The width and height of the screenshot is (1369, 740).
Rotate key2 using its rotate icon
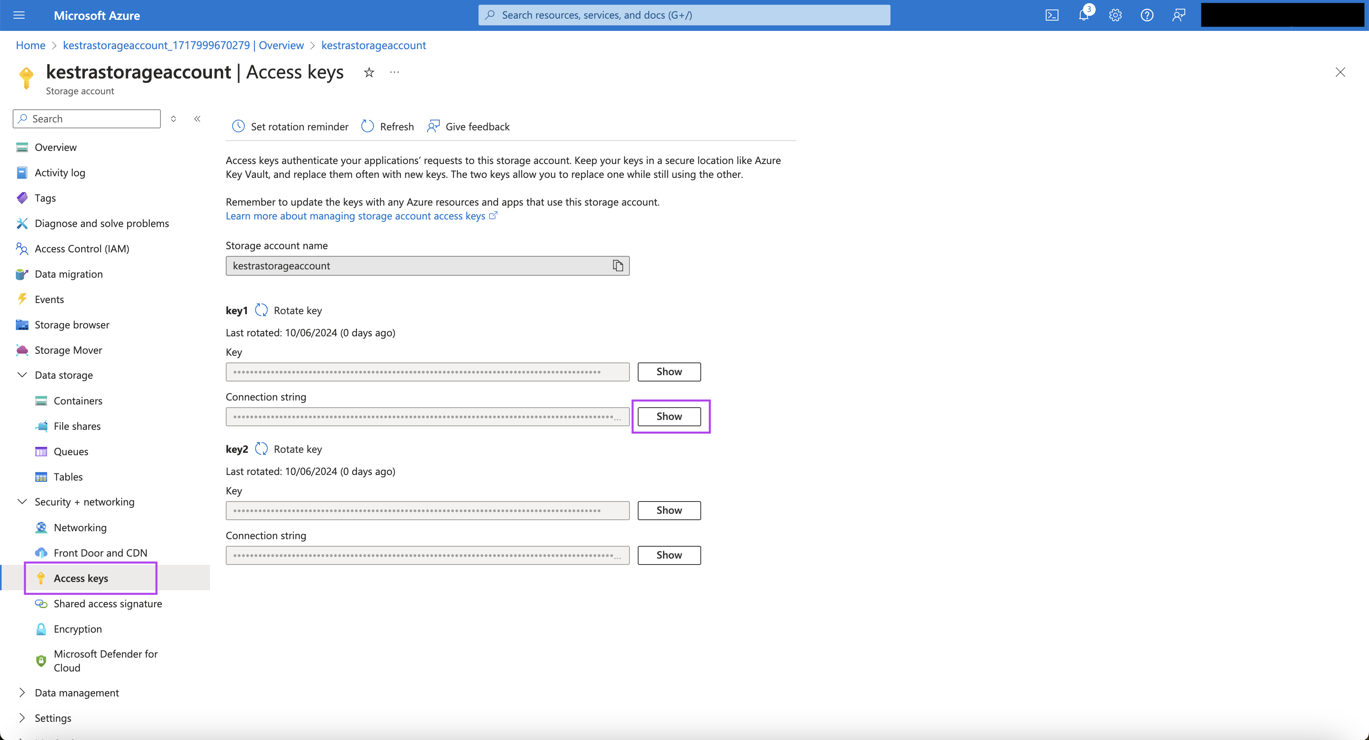click(261, 449)
